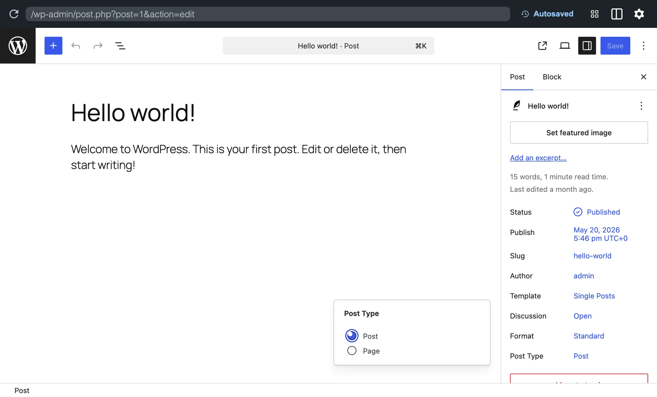Click the quill post icon beside Hello world!

pos(516,106)
